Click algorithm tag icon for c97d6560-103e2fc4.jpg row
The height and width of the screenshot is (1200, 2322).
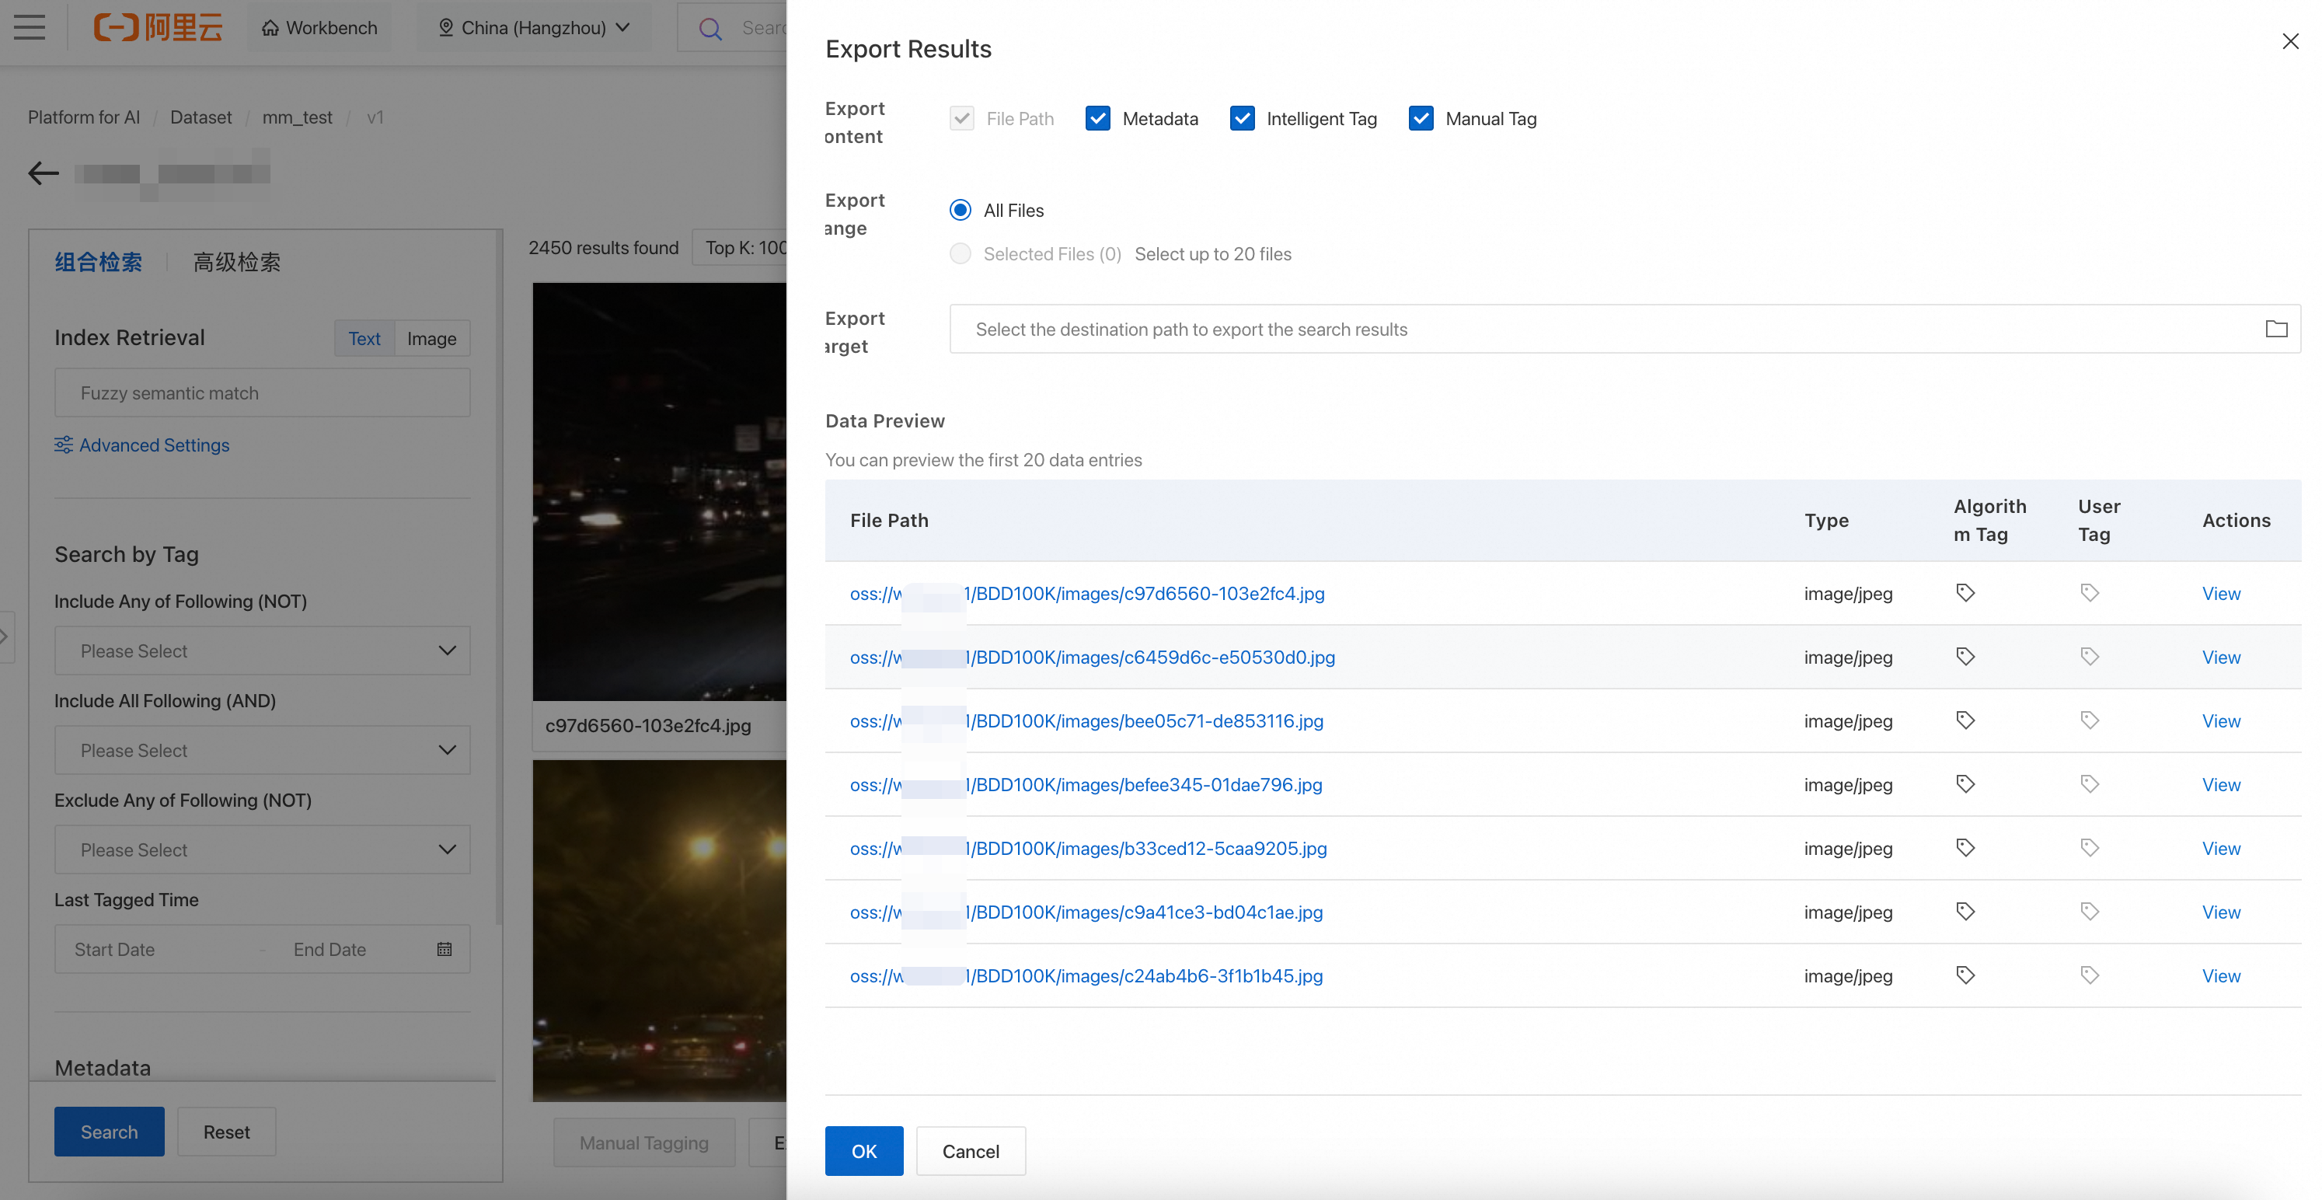1966,593
